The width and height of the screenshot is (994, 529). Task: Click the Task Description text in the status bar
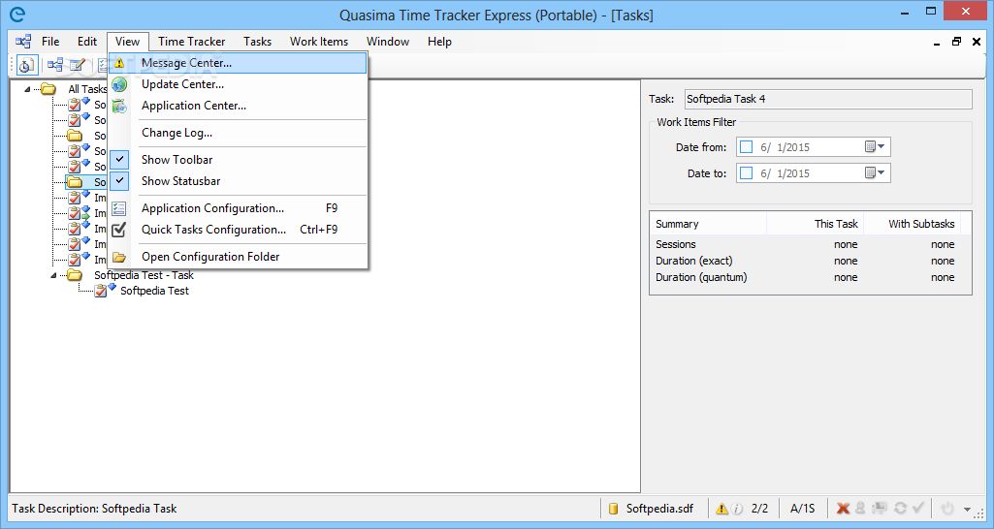point(94,509)
